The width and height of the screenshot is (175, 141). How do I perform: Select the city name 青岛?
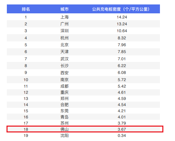point(64,117)
